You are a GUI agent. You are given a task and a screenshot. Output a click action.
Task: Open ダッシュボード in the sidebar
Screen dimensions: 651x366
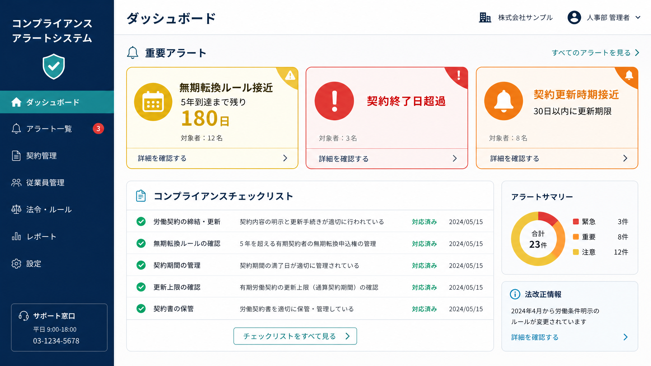57,102
